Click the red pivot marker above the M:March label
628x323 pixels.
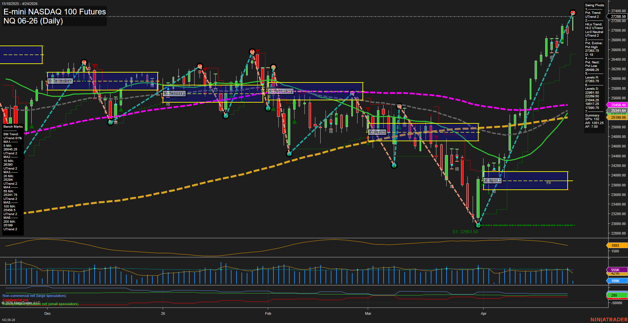coord(399,106)
